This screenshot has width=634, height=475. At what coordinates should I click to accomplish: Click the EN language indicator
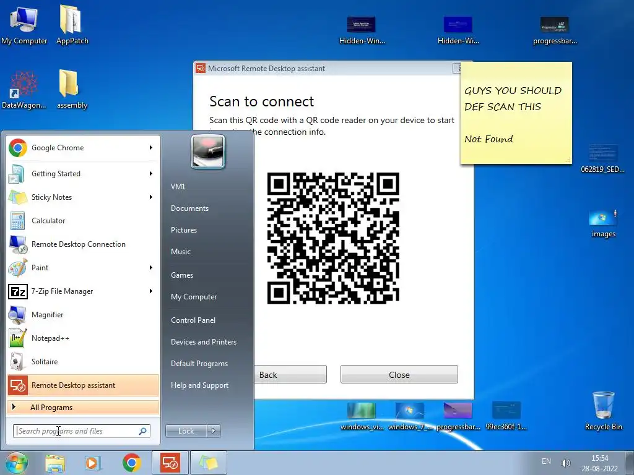[x=546, y=461]
